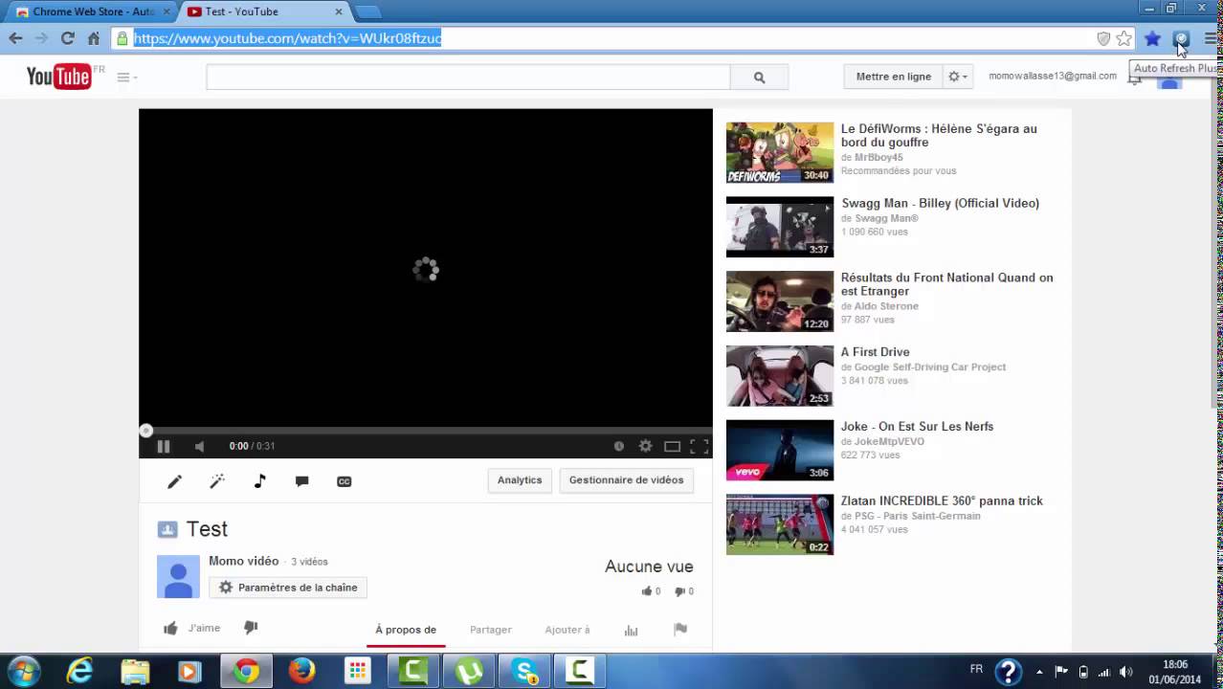Reload the page with the refresh icon
The height and width of the screenshot is (689, 1223).
(x=67, y=38)
